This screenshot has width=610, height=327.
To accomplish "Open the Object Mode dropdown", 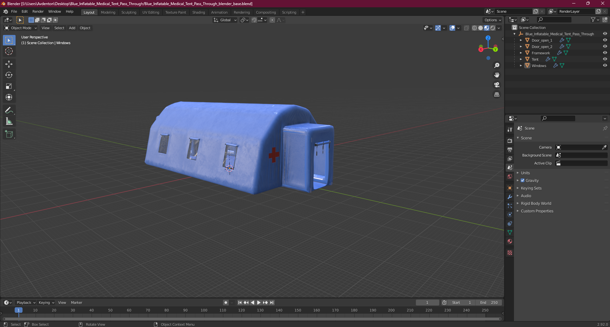I will (x=21, y=28).
